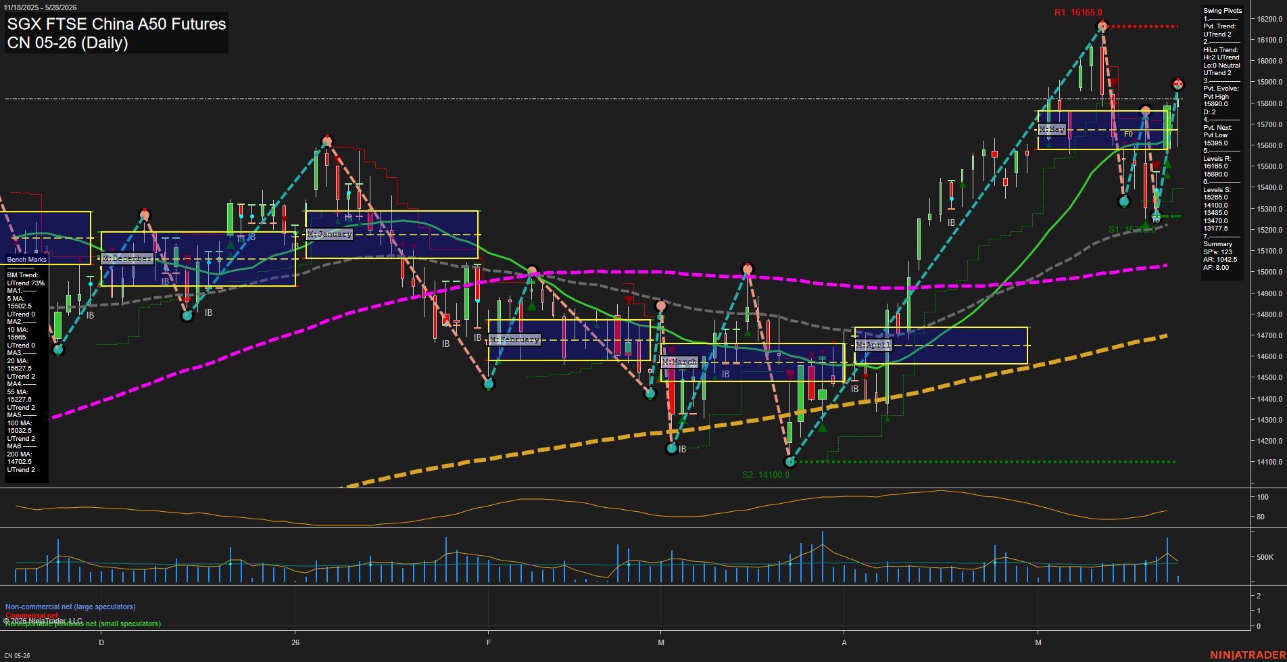This screenshot has width=1287, height=662.
Task: Click the Pvt Low 15395.0 entry
Action: 1216,139
